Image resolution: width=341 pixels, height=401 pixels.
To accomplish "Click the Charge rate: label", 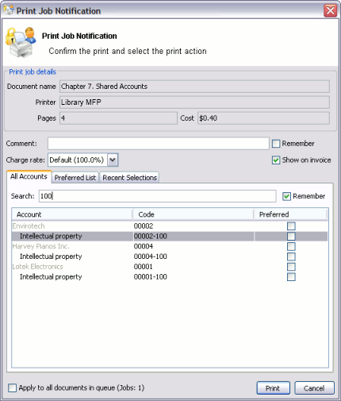I will coord(25,160).
